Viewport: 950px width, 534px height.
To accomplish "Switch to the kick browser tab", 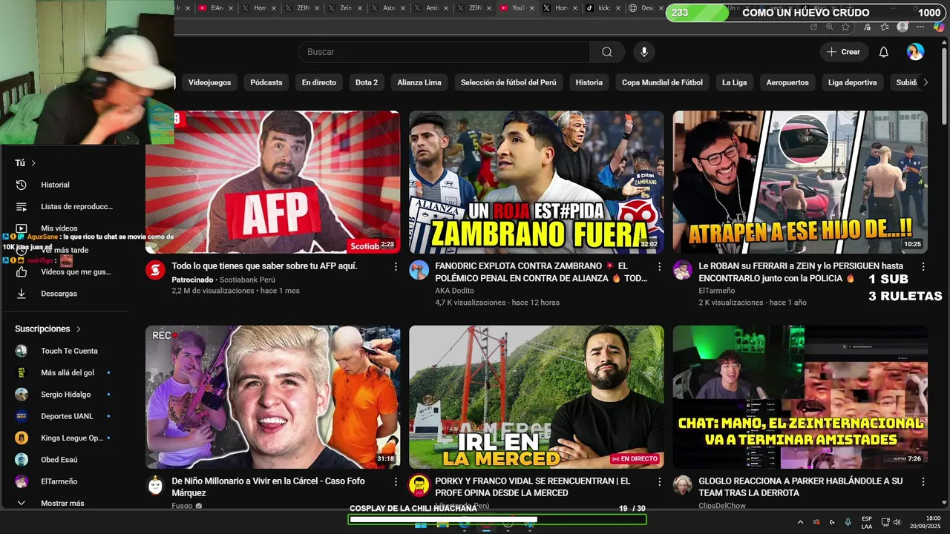I will (603, 8).
